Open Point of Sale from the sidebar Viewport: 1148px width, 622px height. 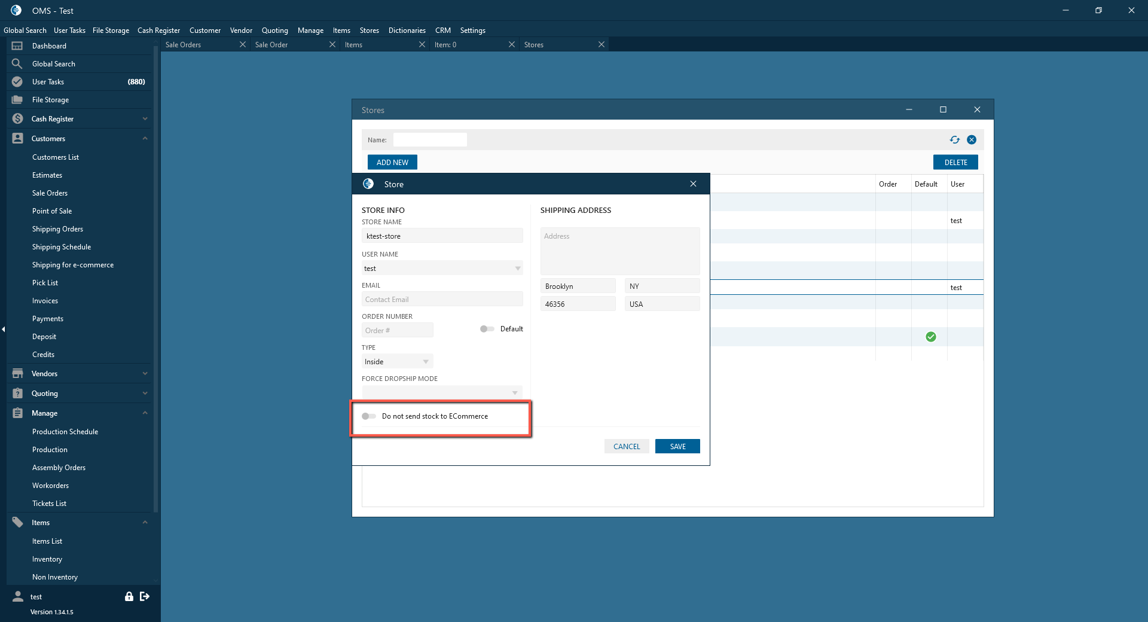(52, 211)
